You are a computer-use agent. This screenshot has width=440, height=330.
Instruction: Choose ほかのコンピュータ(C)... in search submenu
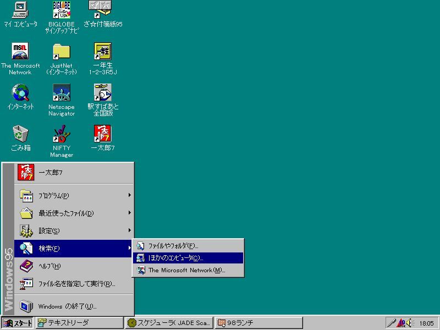pyautogui.click(x=188, y=258)
